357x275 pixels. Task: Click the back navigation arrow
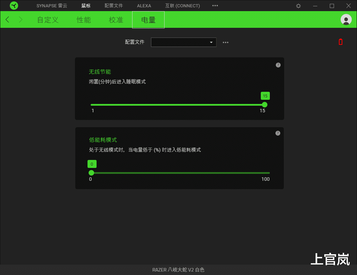7,19
